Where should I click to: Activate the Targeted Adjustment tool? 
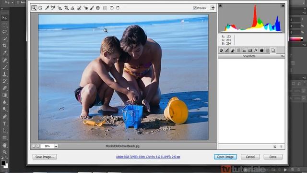pos(59,8)
